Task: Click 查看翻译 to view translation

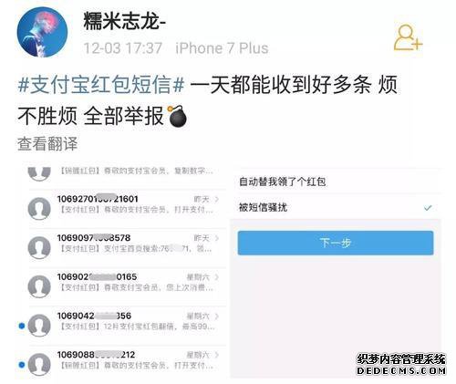Action: tap(47, 143)
